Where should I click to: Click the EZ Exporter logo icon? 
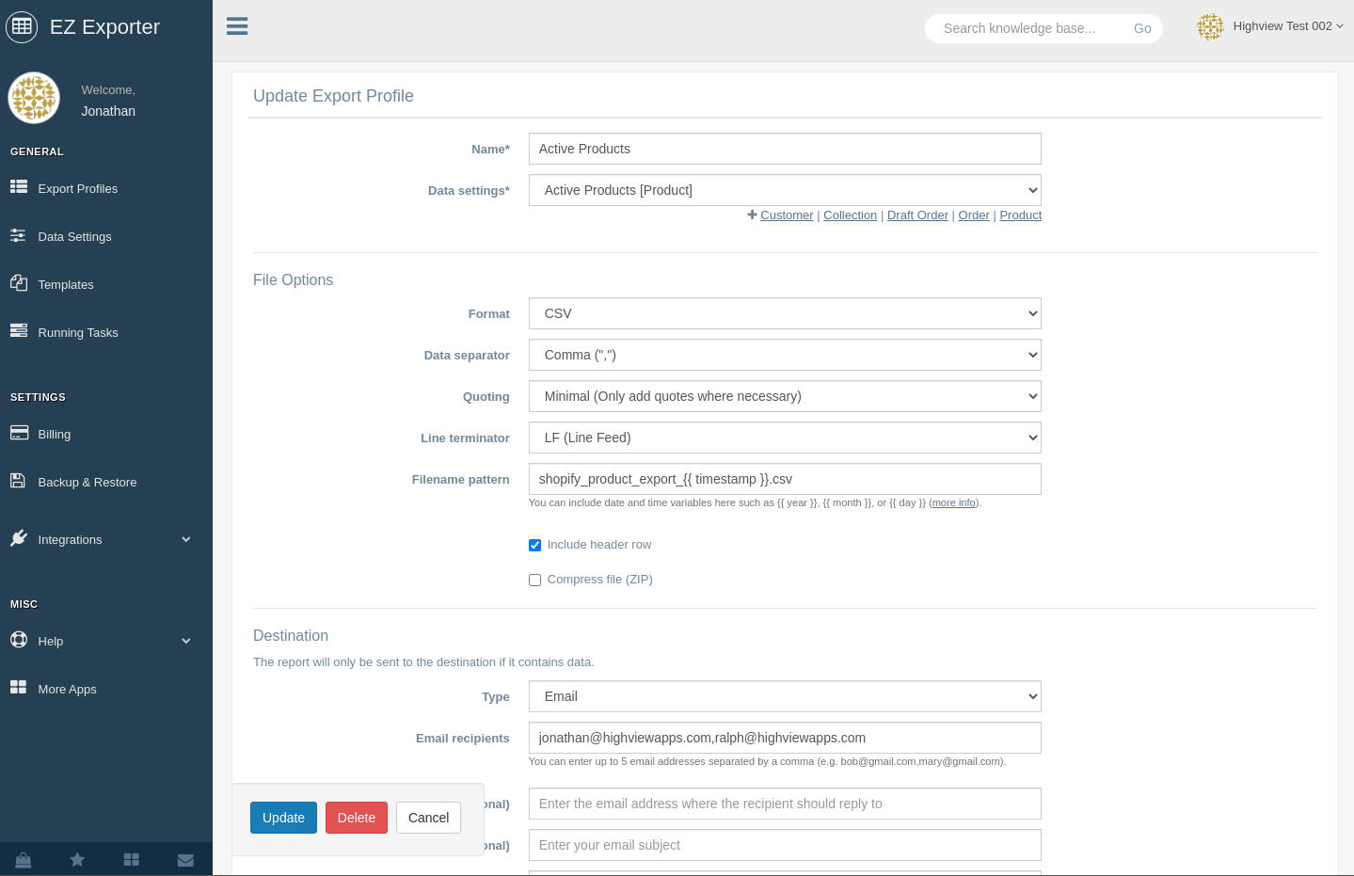pos(22,26)
